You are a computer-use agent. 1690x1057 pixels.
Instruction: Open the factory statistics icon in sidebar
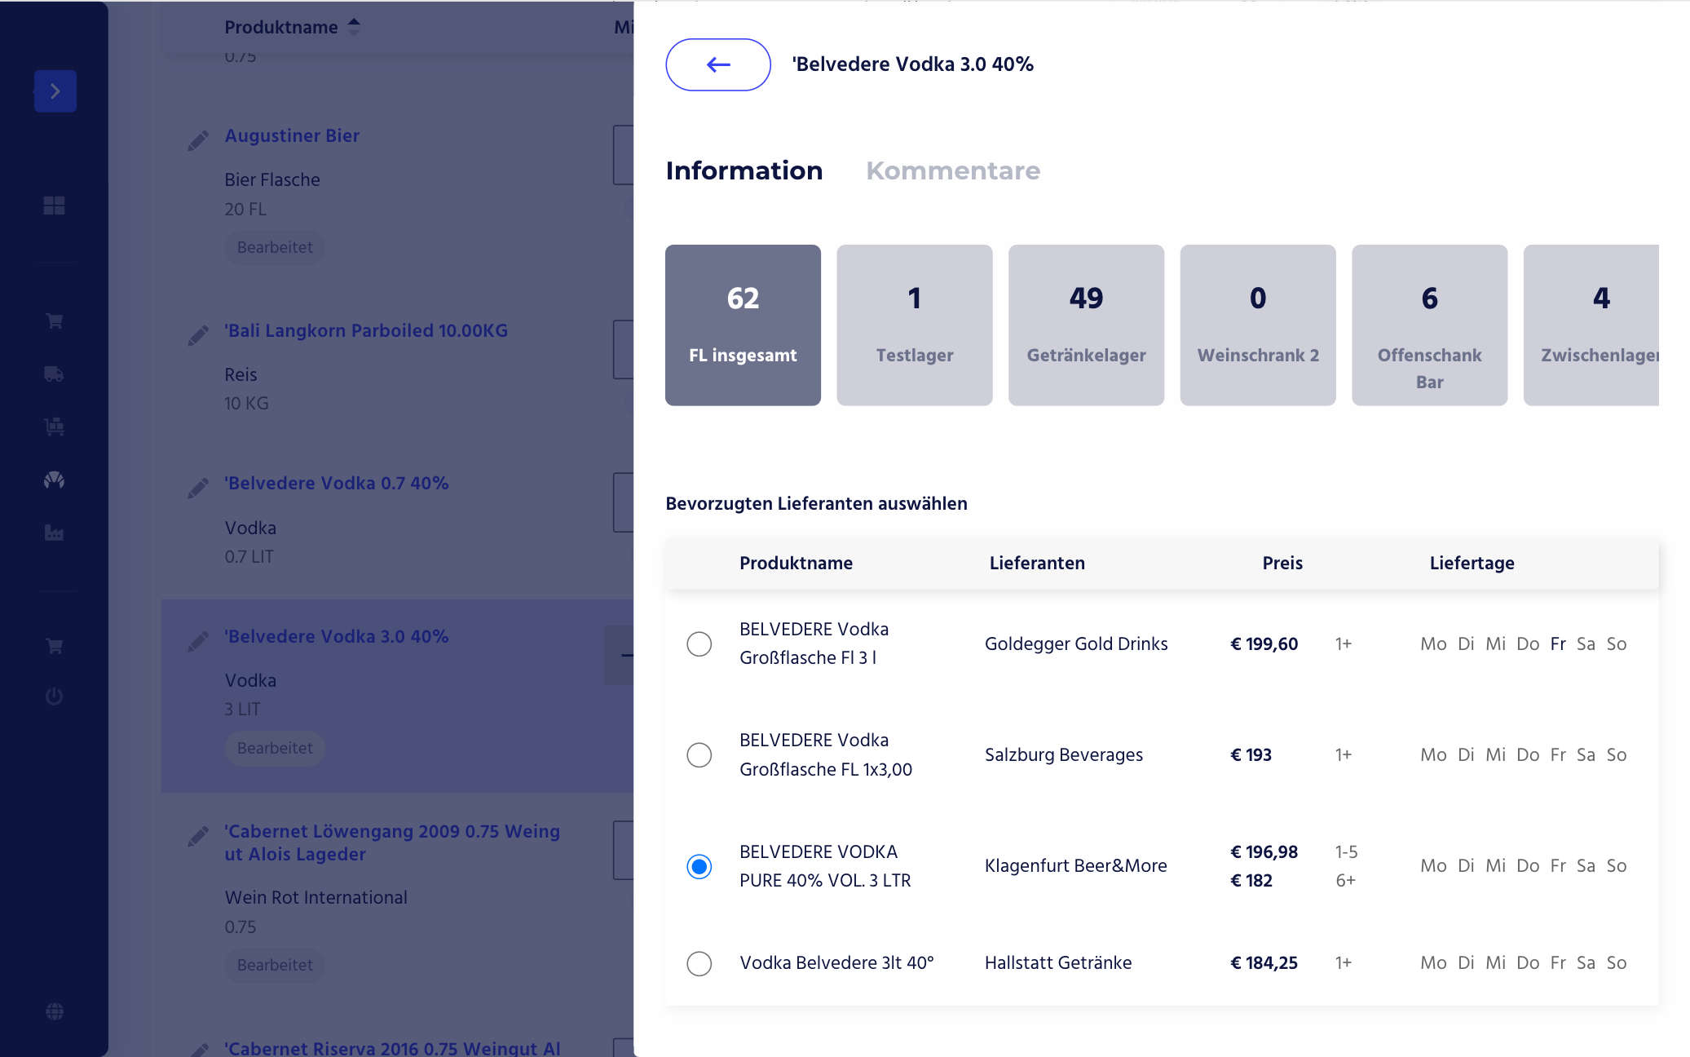tap(54, 533)
